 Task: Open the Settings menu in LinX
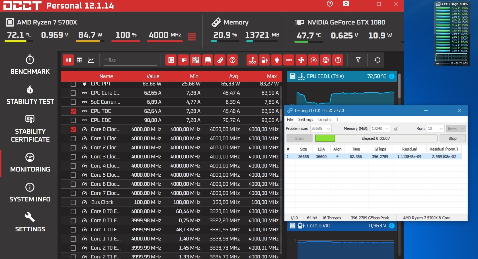[306, 119]
